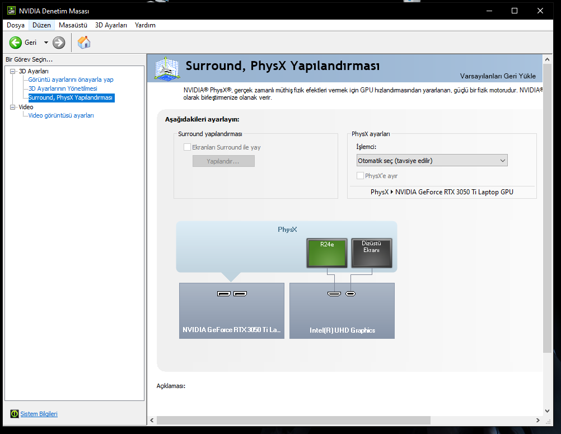Select Görüntü ayarlarını önayarla yap
This screenshot has width=561, height=434.
(71, 80)
